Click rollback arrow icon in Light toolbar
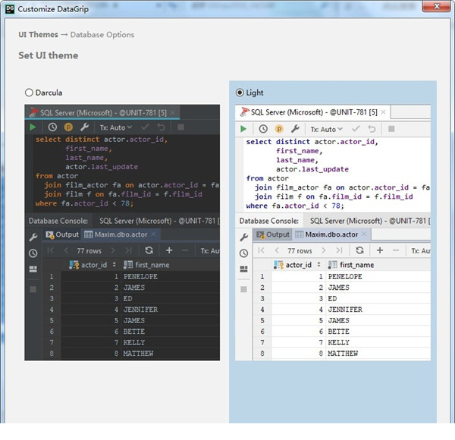Screen dimensions: 455x440 tap(372, 129)
